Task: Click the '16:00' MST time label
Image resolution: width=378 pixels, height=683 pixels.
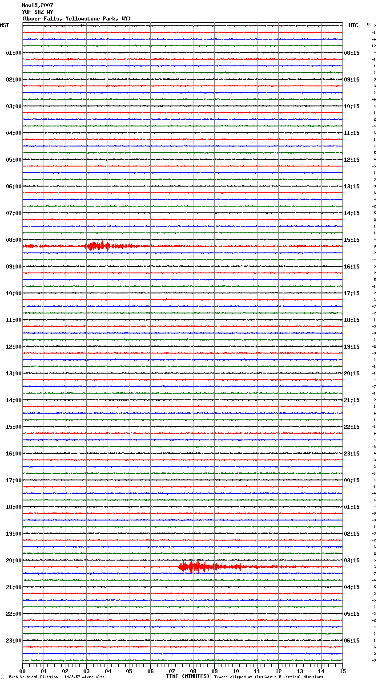Action: click(14, 454)
